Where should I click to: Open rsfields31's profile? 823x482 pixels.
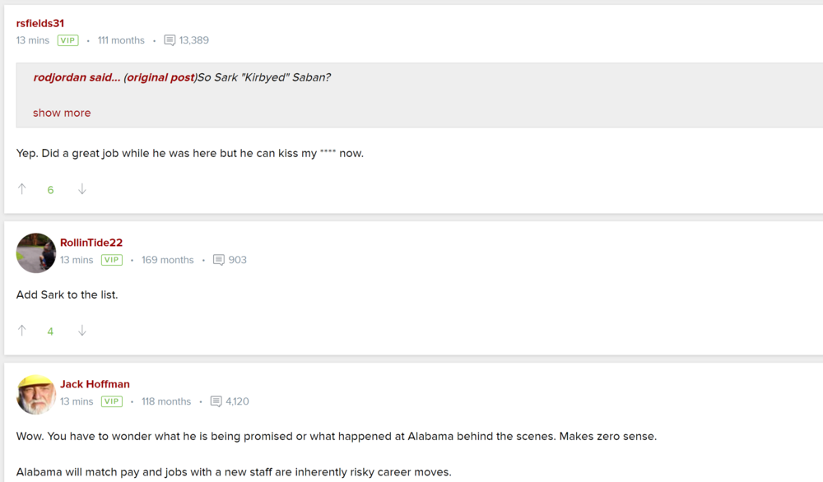tap(40, 23)
